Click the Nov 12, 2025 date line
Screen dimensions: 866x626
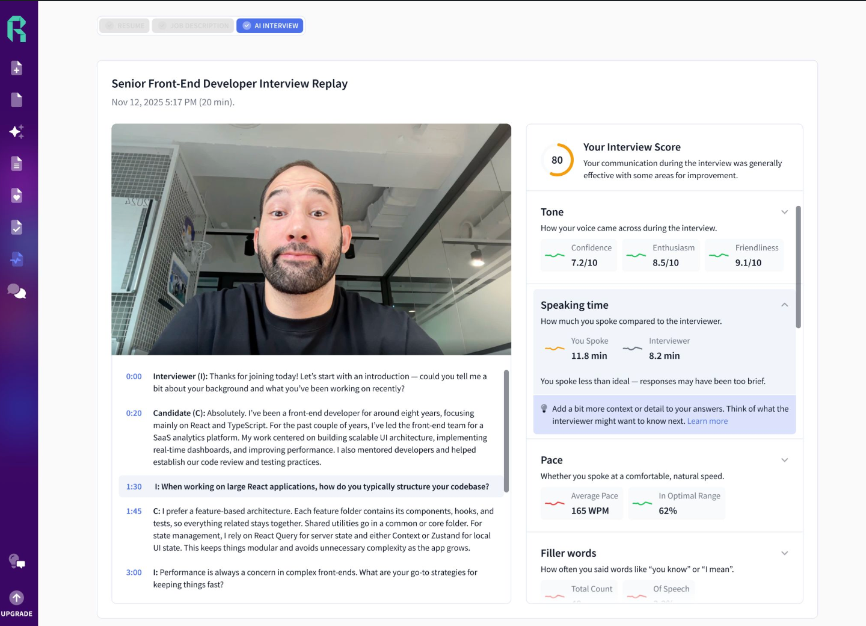click(x=173, y=102)
